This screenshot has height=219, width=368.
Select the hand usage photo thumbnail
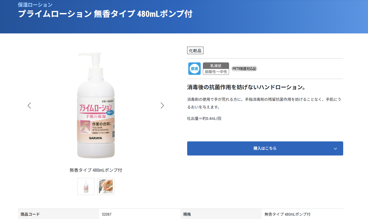106,186
